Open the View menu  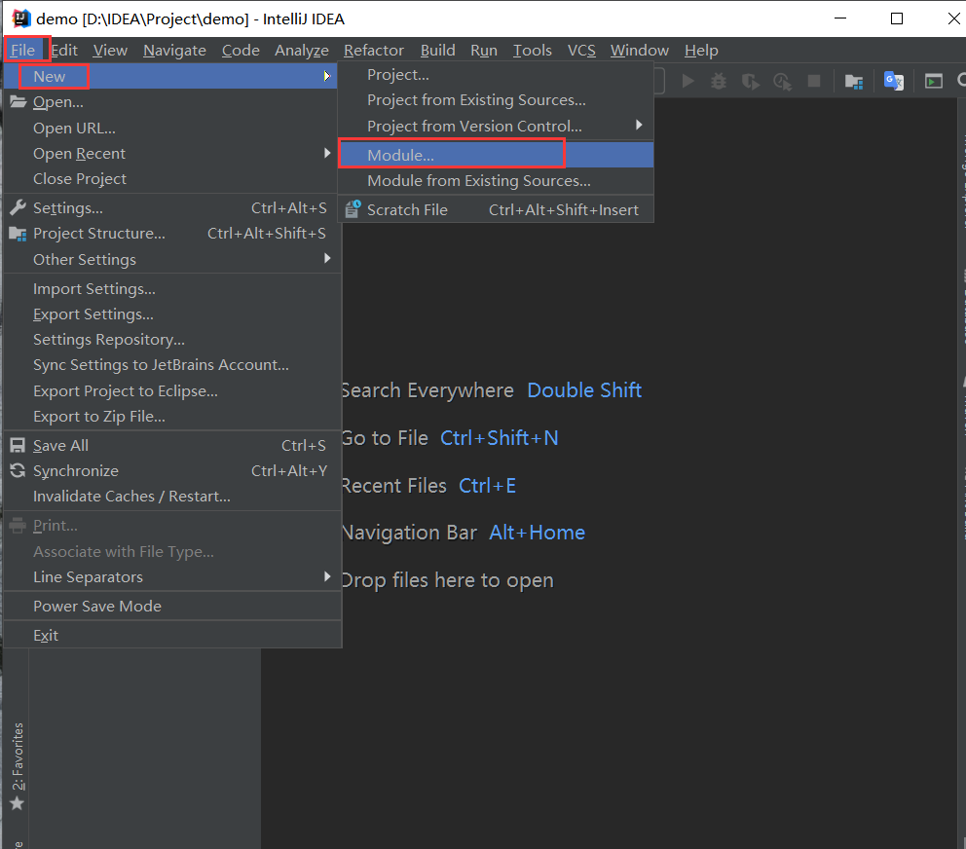click(110, 50)
